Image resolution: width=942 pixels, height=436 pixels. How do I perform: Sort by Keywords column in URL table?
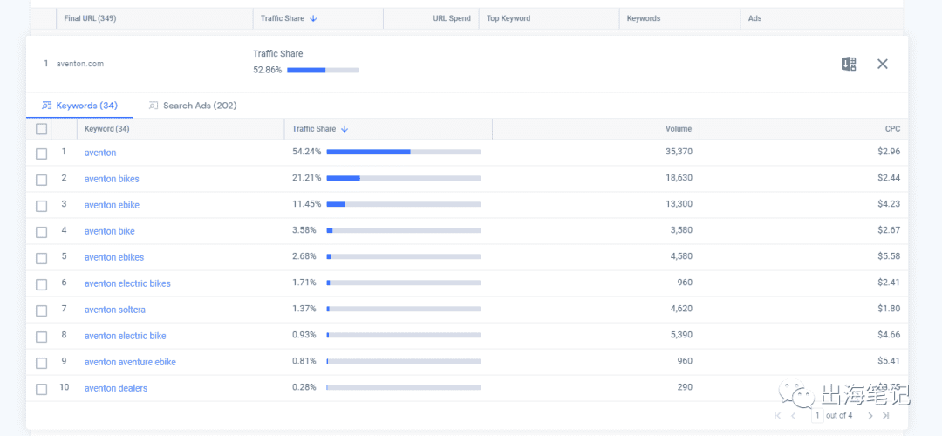pyautogui.click(x=644, y=18)
